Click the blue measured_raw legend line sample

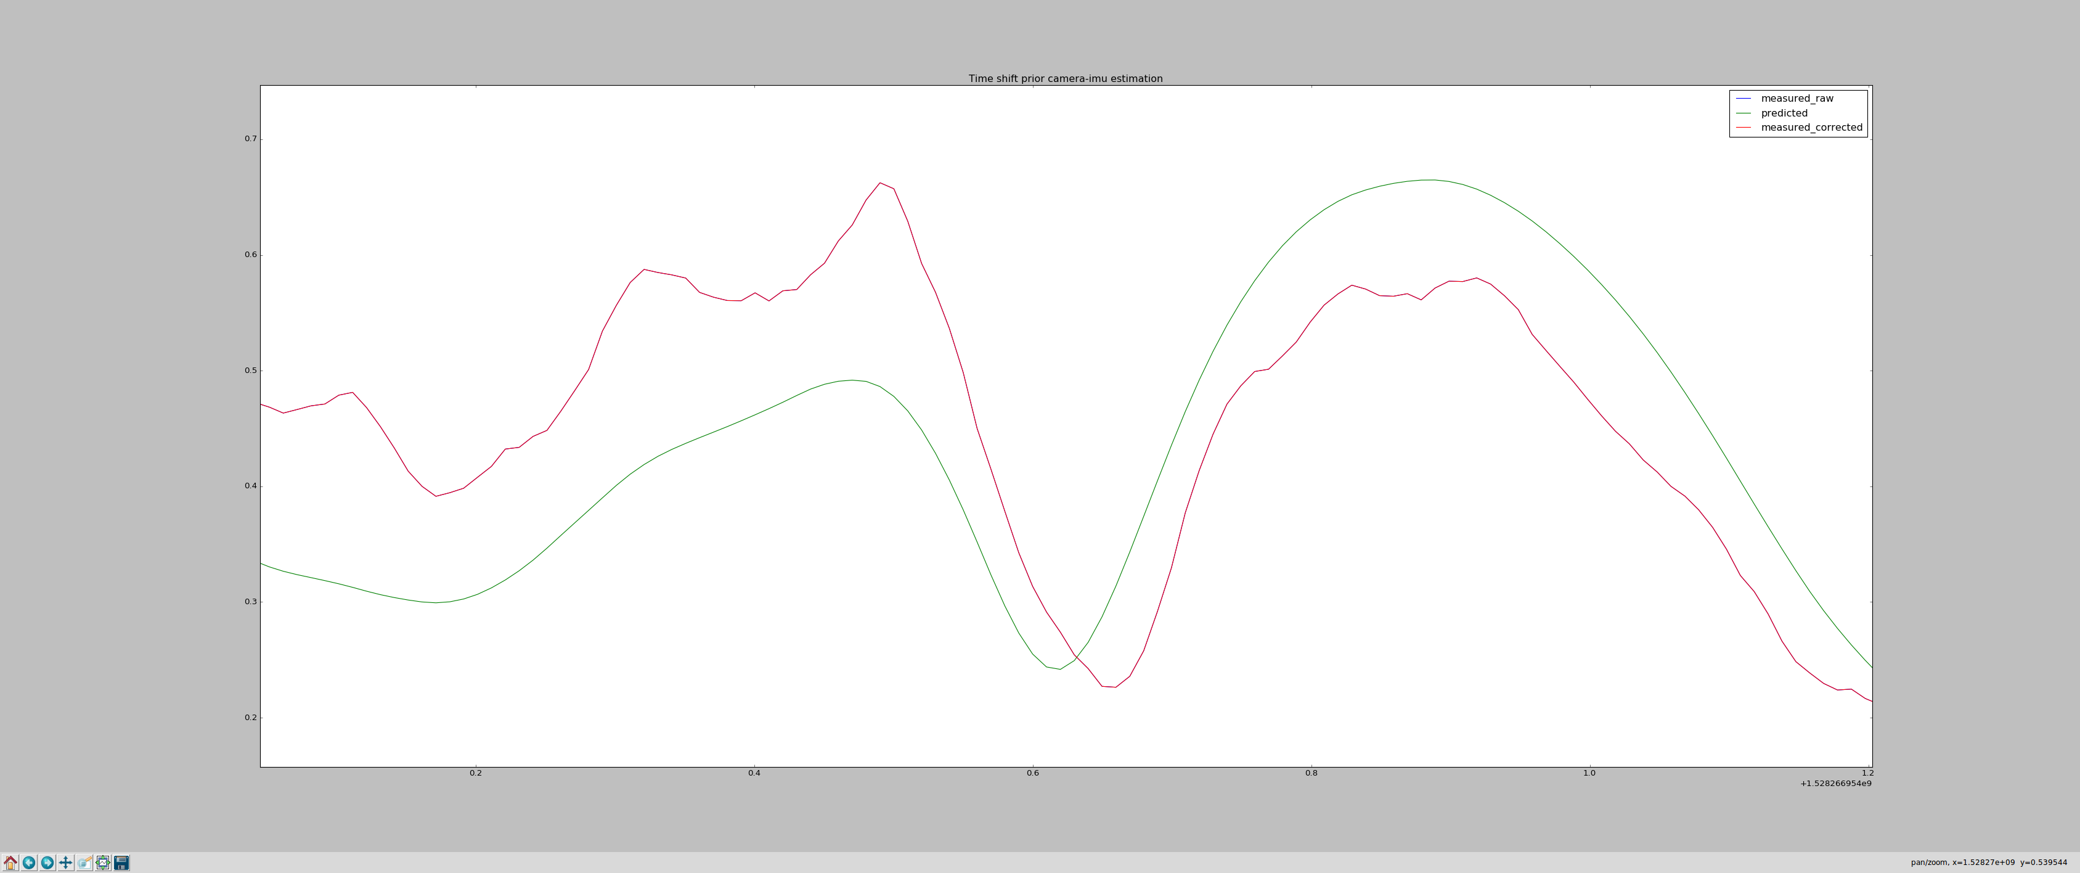[x=1744, y=99]
